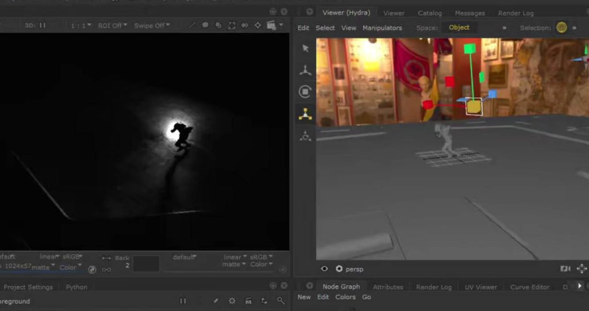This screenshot has height=311, width=589.
Task: Open the ROI Off dropdown
Action: click(x=113, y=25)
